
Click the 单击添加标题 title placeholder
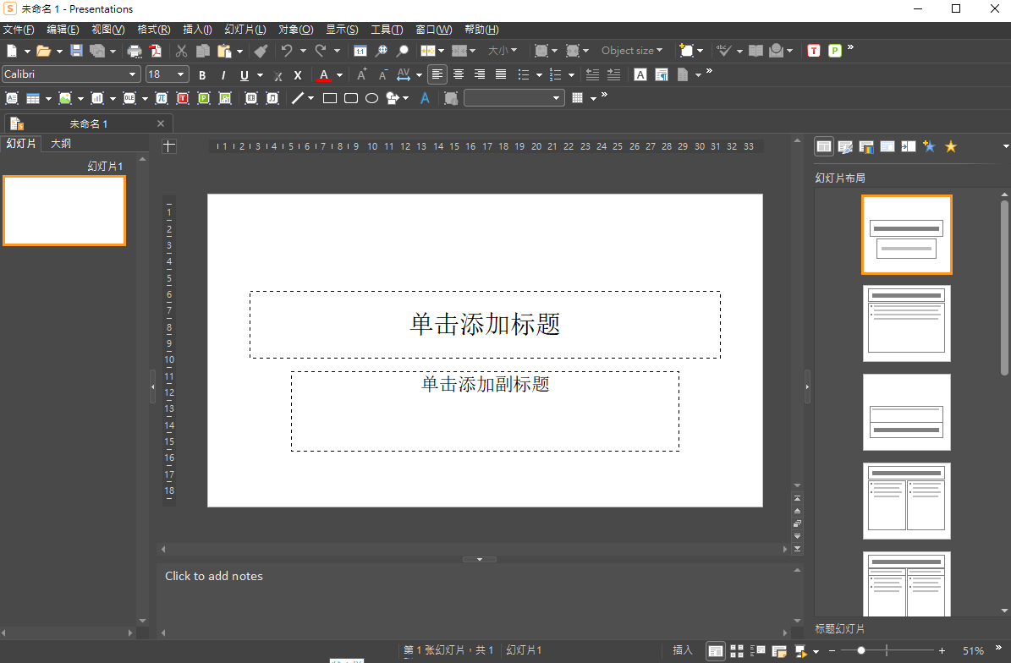pos(485,325)
